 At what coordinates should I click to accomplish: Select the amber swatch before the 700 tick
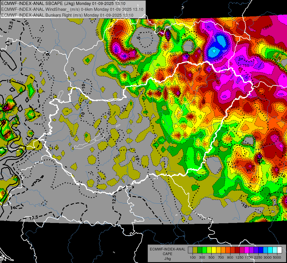(x=218, y=250)
